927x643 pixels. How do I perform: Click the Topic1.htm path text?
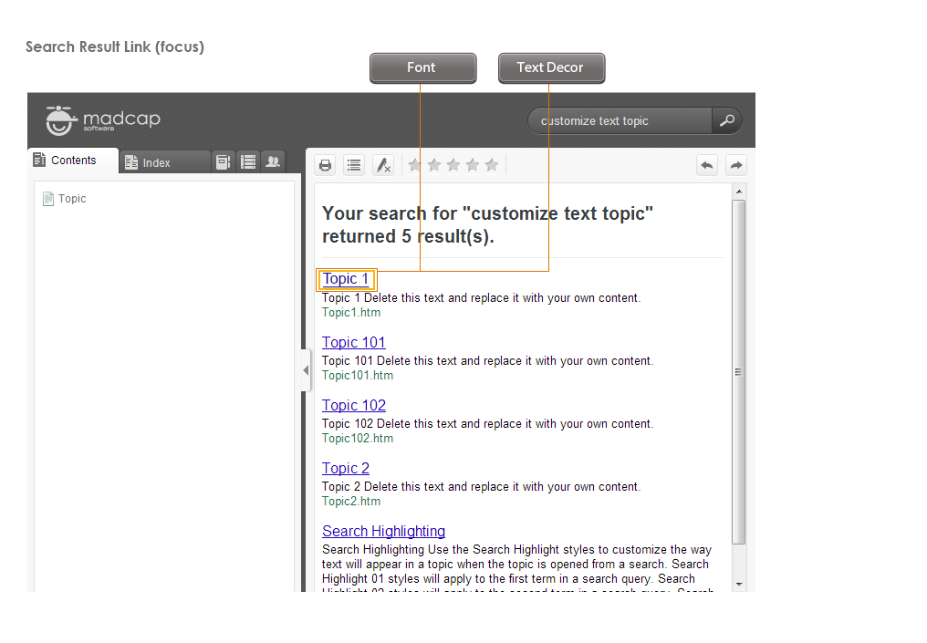351,313
